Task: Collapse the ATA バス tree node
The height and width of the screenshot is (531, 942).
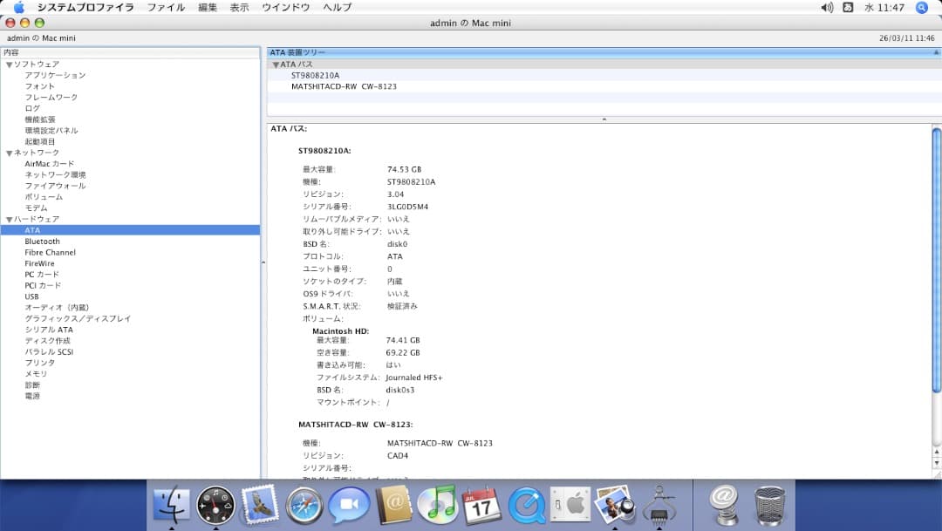Action: click(276, 65)
